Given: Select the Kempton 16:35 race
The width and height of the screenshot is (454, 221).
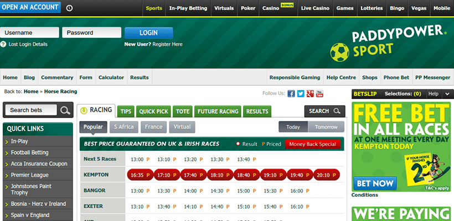Looking at the screenshot, I should pyautogui.click(x=140, y=175).
